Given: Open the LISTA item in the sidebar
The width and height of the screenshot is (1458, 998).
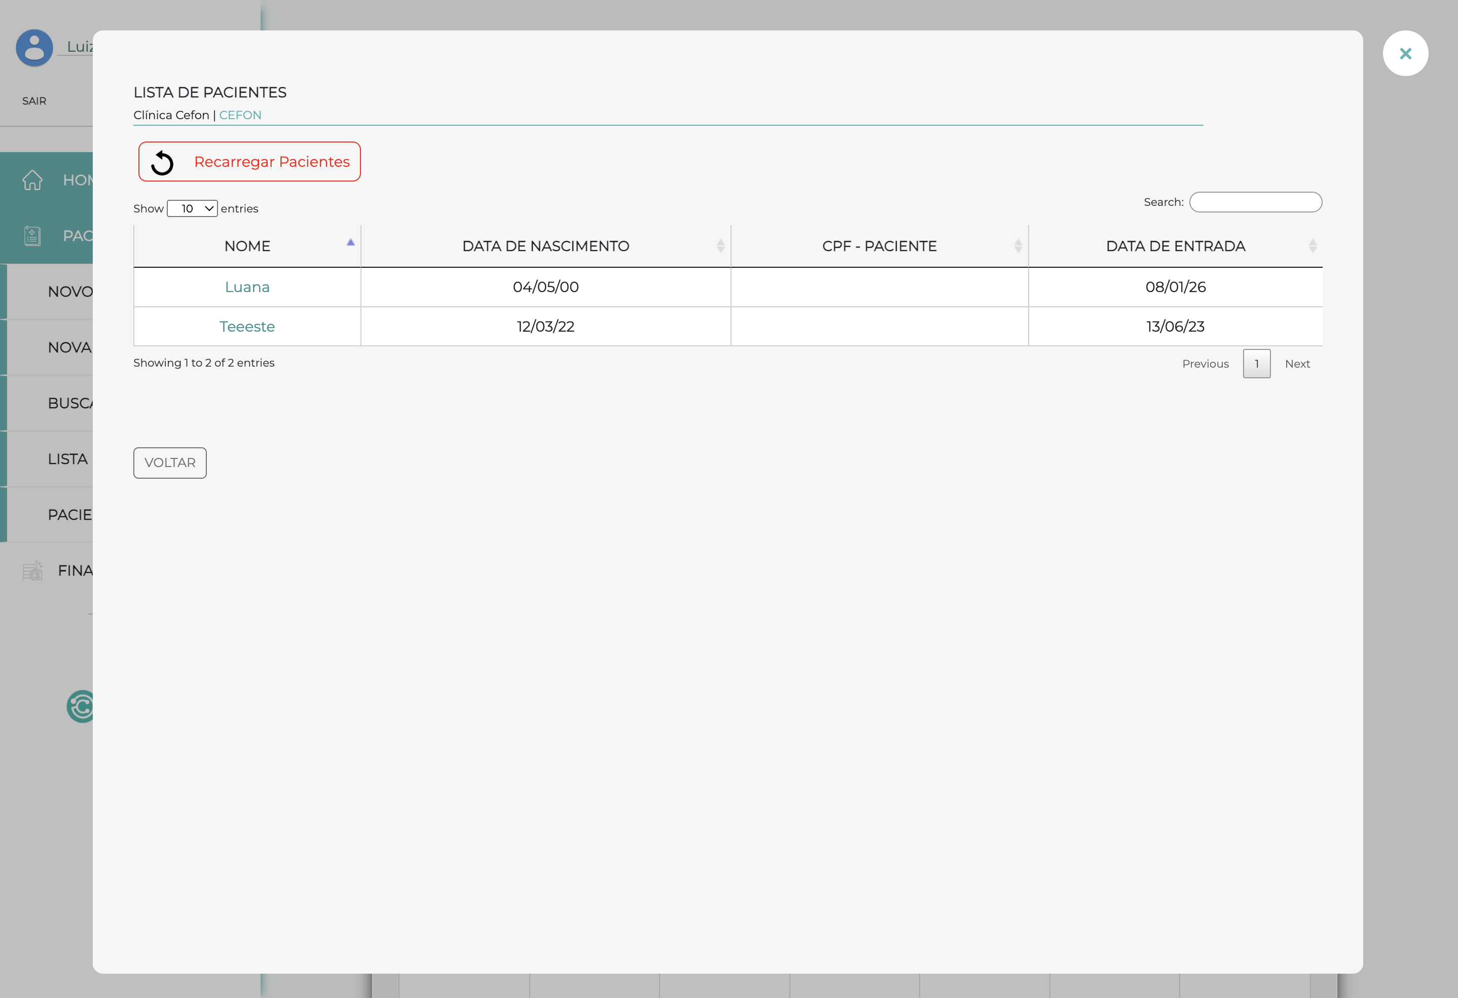Looking at the screenshot, I should tap(67, 459).
